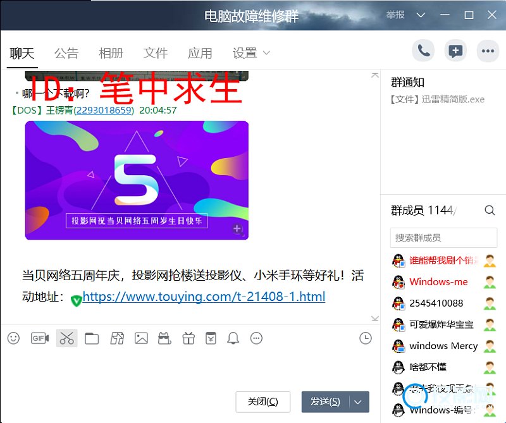
Task: Click sender QQ number 2293018659
Action: (x=104, y=111)
